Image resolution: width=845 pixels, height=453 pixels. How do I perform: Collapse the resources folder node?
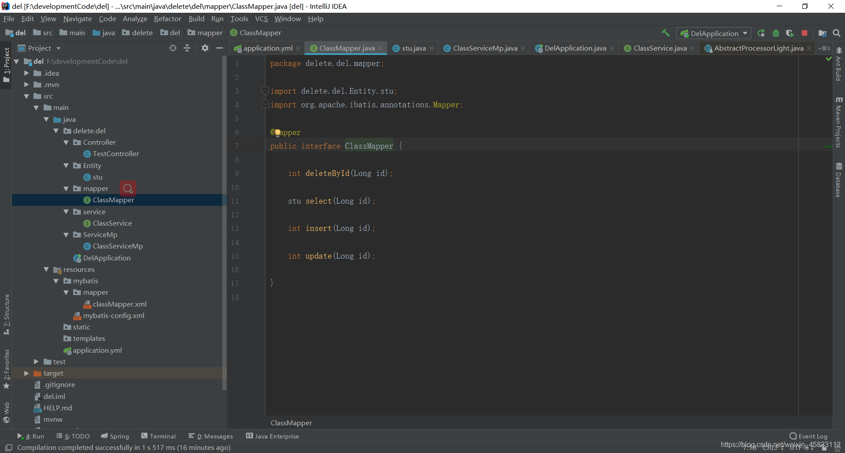pos(46,269)
